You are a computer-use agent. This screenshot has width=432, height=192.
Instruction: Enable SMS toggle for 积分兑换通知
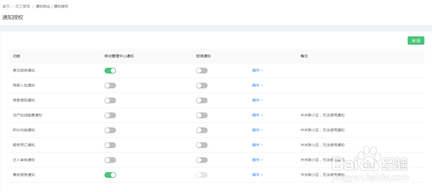(202, 130)
